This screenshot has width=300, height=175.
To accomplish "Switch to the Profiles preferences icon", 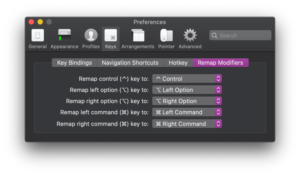I will point(91,39).
